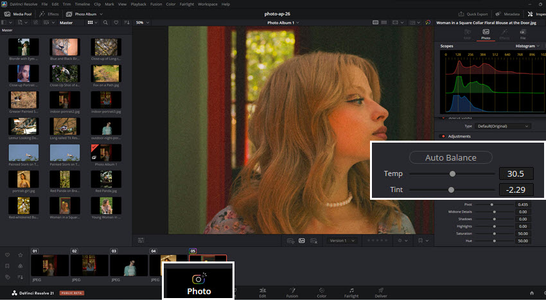This screenshot has height=300, width=546.
Task: Adjust the Pivot slider
Action: pyautogui.click(x=494, y=204)
